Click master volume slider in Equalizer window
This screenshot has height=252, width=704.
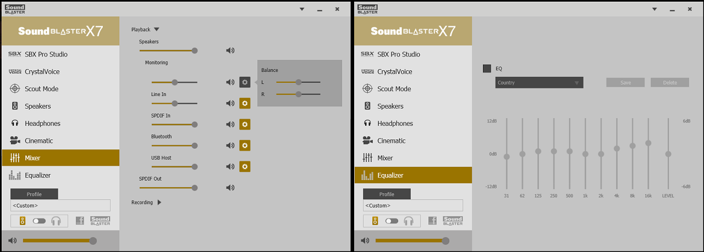(x=412, y=240)
